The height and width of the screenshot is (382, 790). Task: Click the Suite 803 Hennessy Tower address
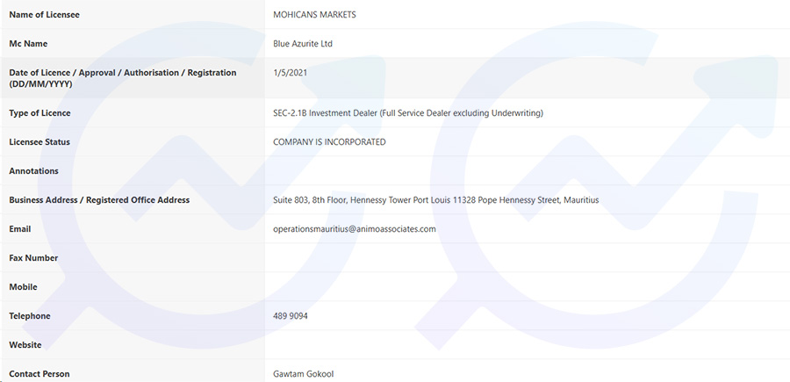(435, 200)
